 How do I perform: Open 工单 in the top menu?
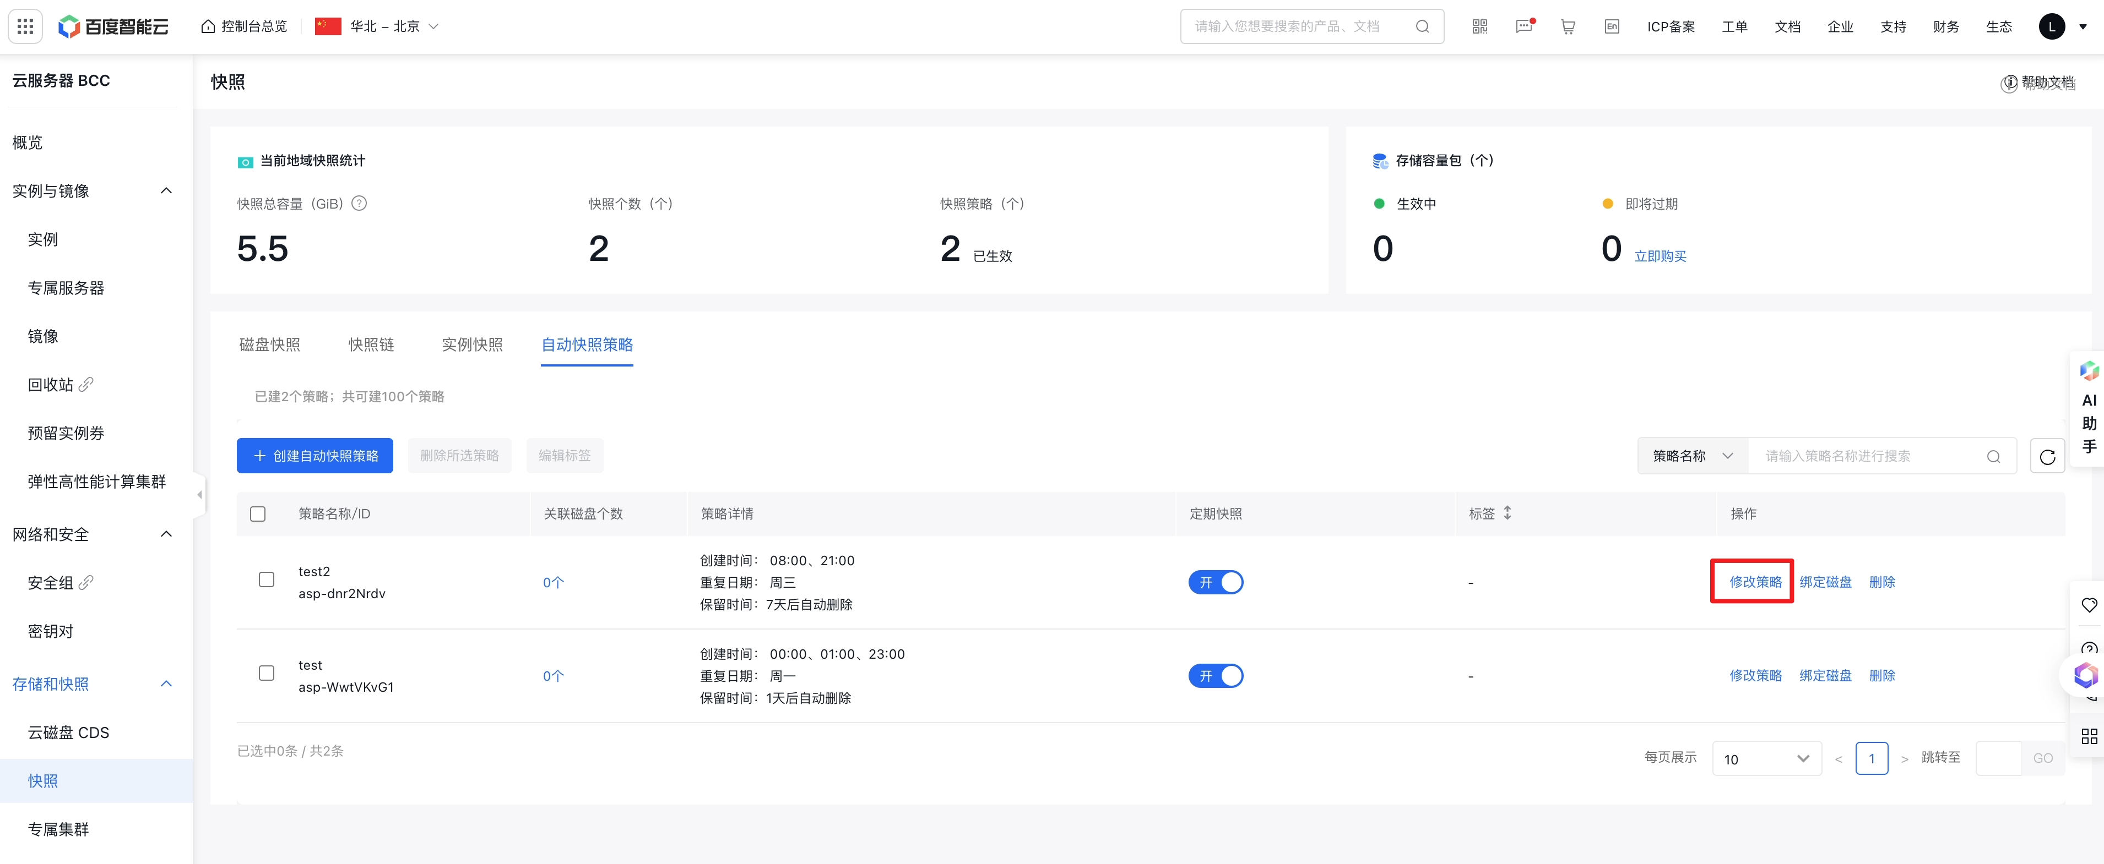click(1734, 27)
